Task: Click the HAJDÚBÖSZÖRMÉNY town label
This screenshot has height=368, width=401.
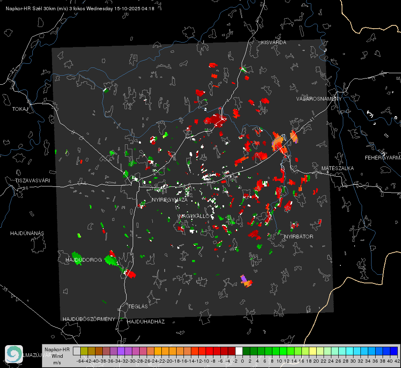Action: click(89, 319)
